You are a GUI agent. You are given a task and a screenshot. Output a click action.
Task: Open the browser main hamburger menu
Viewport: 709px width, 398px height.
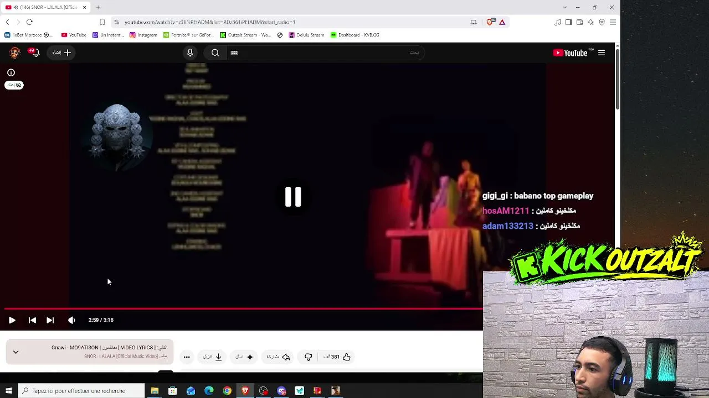[613, 22]
